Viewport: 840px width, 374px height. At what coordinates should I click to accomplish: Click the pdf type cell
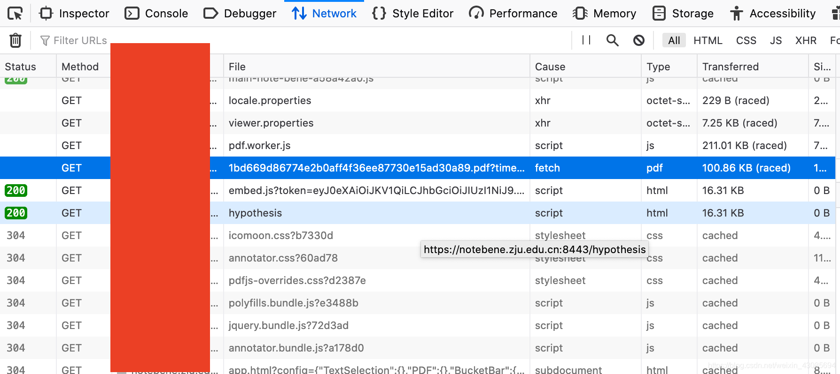[x=654, y=168]
